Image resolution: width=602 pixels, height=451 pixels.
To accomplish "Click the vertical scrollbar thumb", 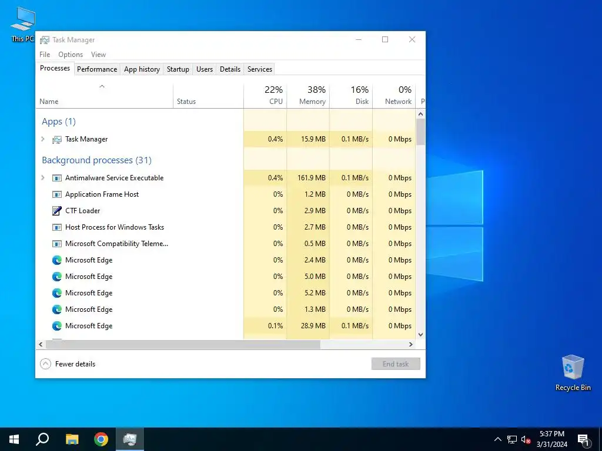I will (420, 132).
